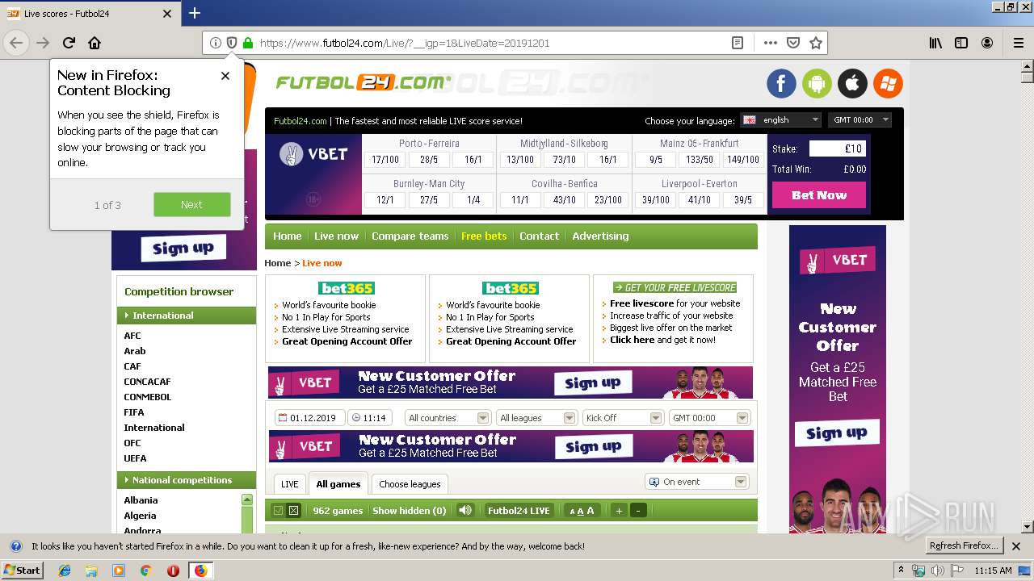Open the page actions three-dot menu
1034x581 pixels.
pos(770,43)
